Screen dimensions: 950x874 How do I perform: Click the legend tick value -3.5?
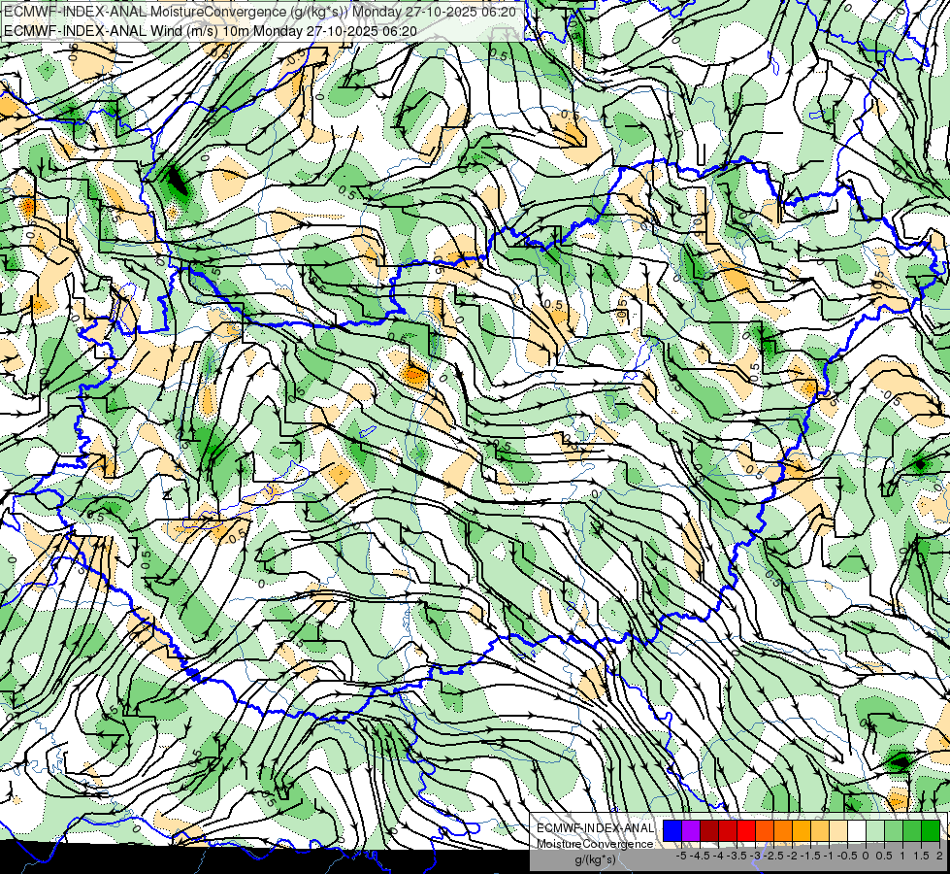pyautogui.click(x=737, y=856)
